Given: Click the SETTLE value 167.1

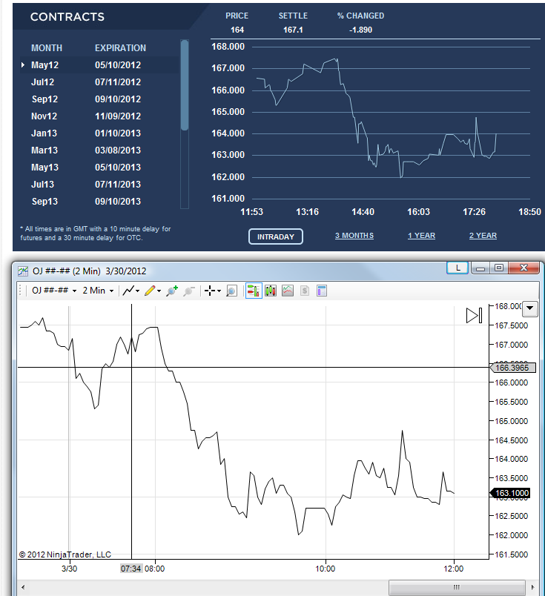Looking at the screenshot, I should pos(293,30).
